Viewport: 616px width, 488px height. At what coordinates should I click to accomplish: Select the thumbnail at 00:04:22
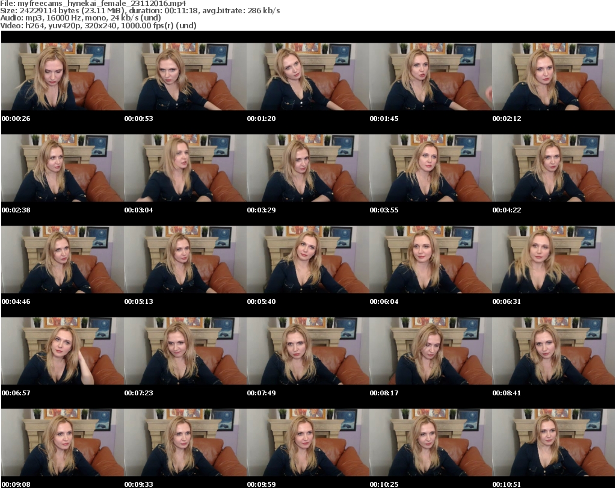point(553,168)
